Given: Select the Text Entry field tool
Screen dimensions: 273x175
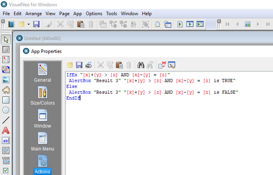Looking at the screenshot, I should (x=6, y=140).
